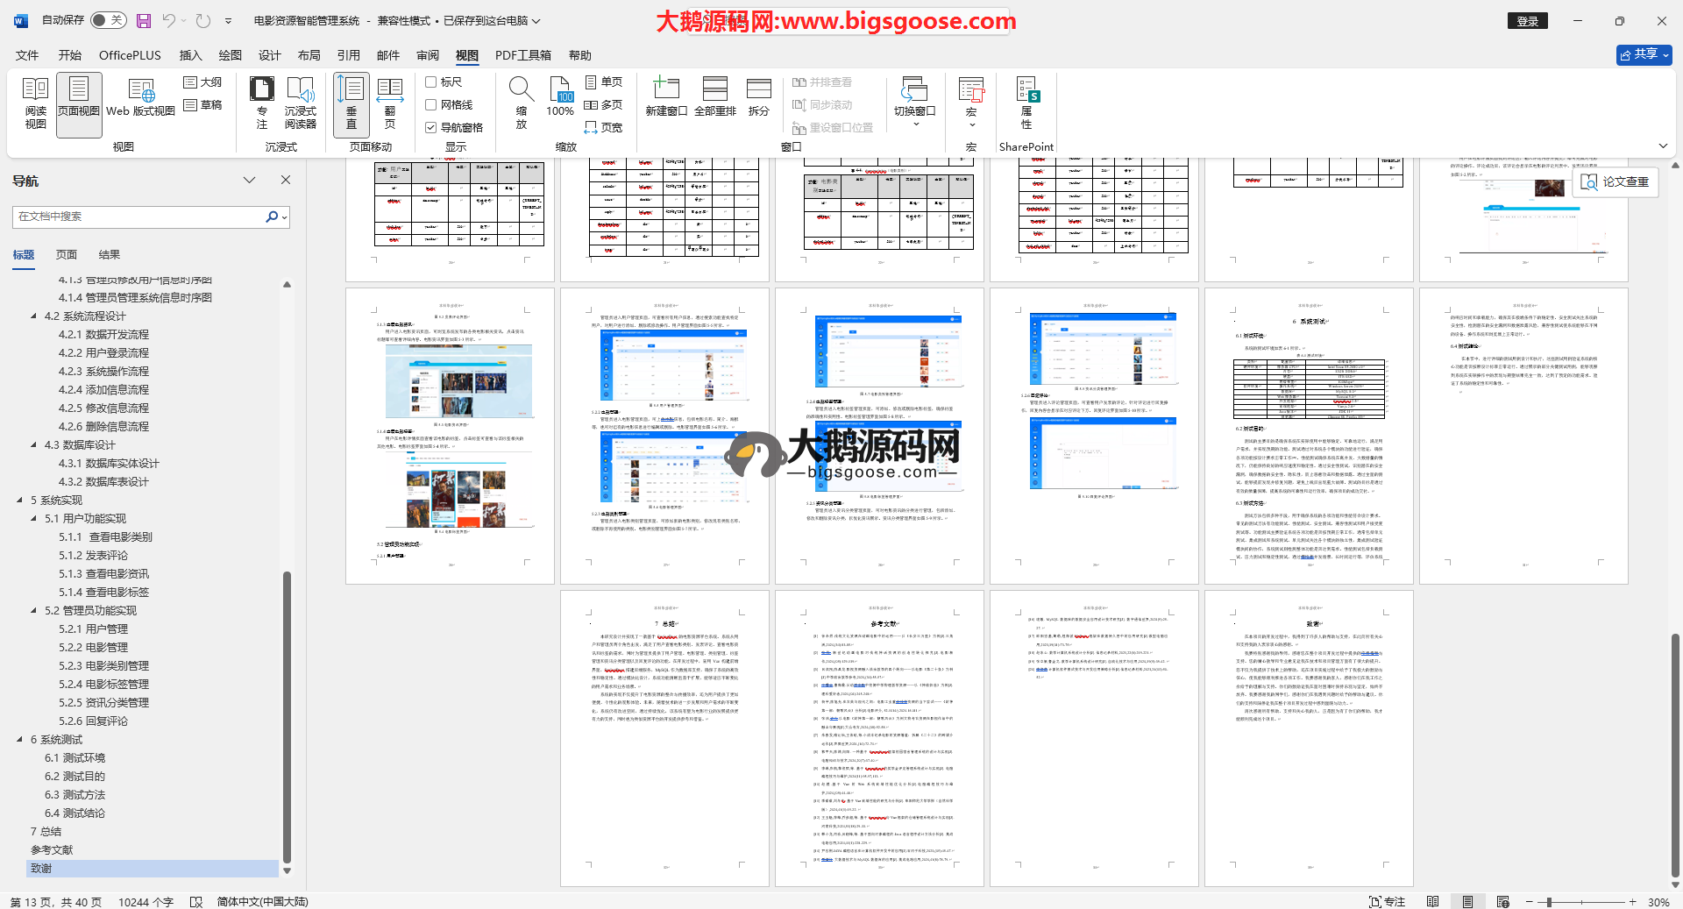
Task: Click the 共享 share button
Action: [x=1644, y=54]
